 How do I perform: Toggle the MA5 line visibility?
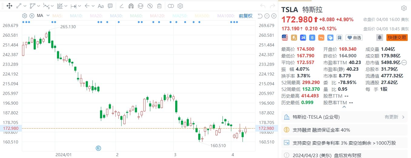pos(58,16)
